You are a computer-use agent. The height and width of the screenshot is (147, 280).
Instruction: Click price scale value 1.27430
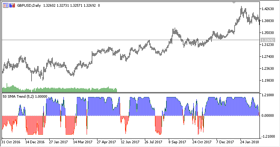pyautogui.click(x=268, y=57)
